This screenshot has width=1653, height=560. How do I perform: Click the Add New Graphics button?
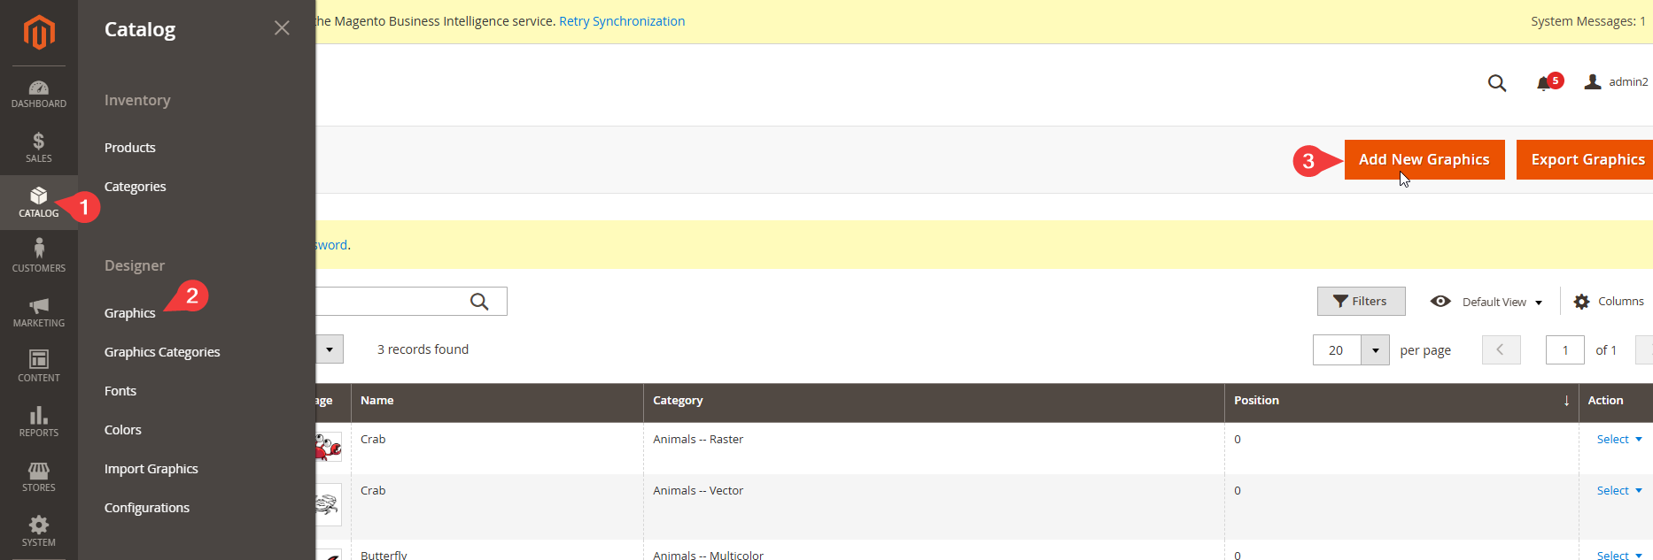click(x=1424, y=160)
